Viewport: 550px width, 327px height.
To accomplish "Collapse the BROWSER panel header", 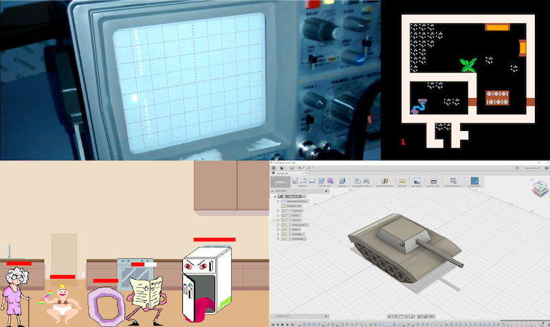I will [272, 191].
